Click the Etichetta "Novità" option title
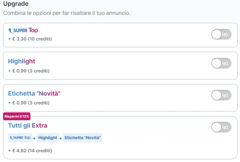Image resolution: width=240 pixels, height=162 pixels. pyautogui.click(x=34, y=93)
